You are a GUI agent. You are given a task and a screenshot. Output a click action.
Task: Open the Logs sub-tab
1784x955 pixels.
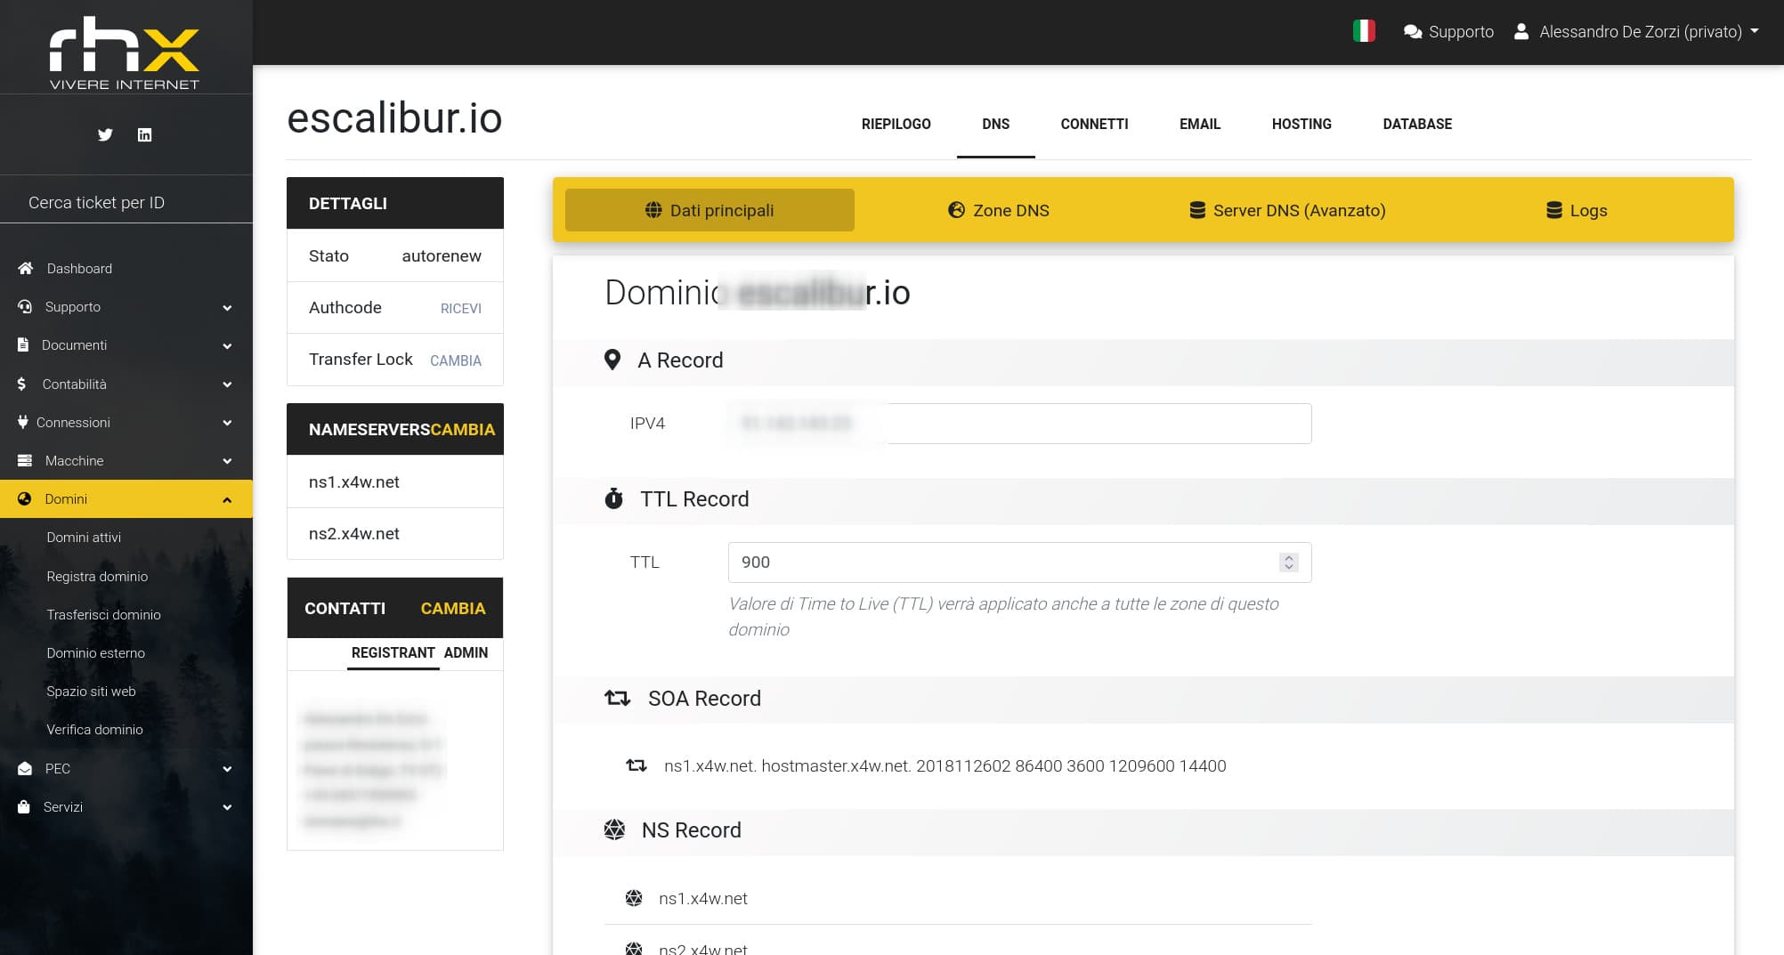1577,210
